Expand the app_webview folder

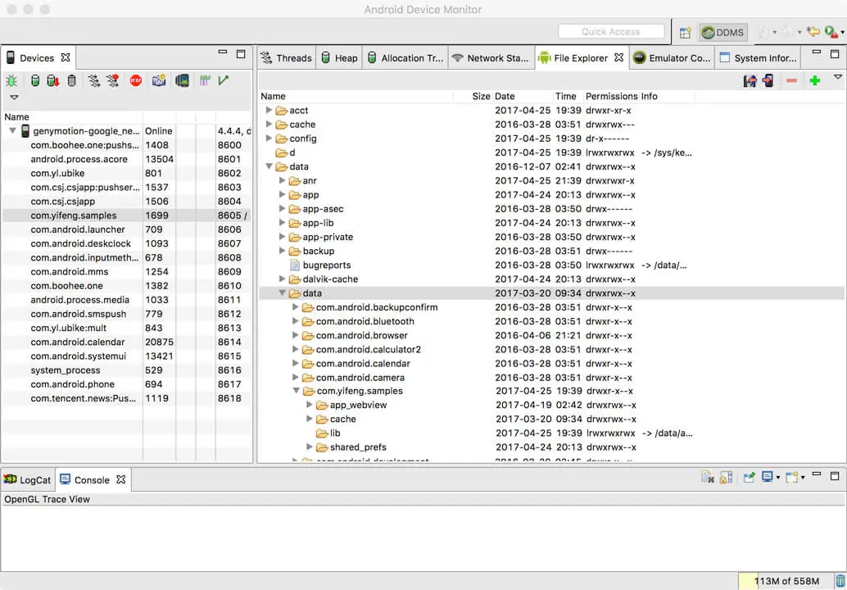point(310,405)
